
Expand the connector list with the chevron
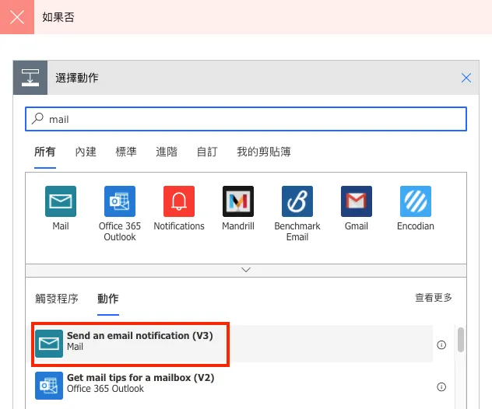click(x=246, y=270)
